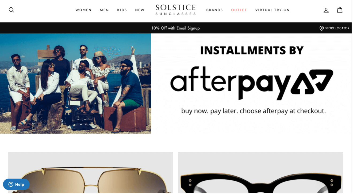Click the Store Locator text link

pyautogui.click(x=337, y=28)
